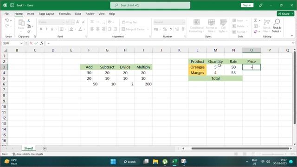Click Increase Decimal icon
Image resolution: width=297 pixels, height=167 pixels.
coord(177,29)
